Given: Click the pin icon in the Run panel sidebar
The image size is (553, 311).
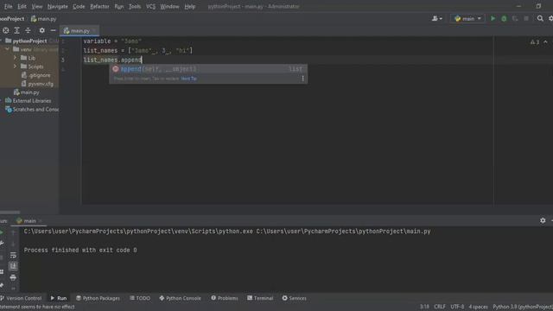Looking at the screenshot, I should [2, 284].
